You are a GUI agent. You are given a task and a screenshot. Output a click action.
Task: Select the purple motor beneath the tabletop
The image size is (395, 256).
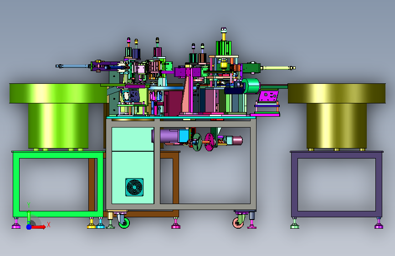coord(169,136)
